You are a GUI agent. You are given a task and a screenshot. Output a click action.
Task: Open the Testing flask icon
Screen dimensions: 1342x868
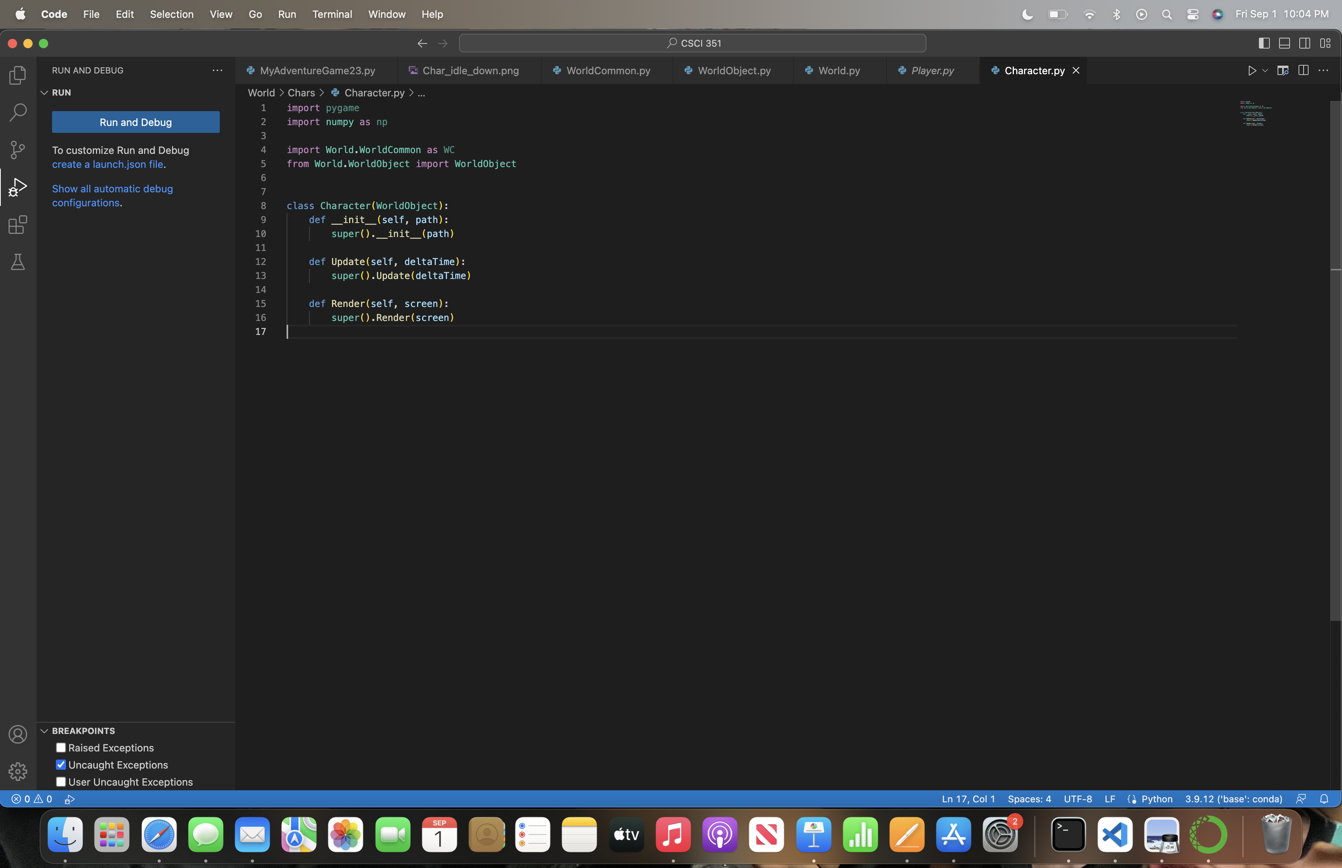(18, 262)
